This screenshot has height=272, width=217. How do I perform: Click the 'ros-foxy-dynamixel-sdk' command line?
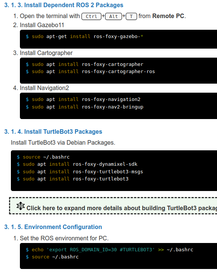click(77, 164)
